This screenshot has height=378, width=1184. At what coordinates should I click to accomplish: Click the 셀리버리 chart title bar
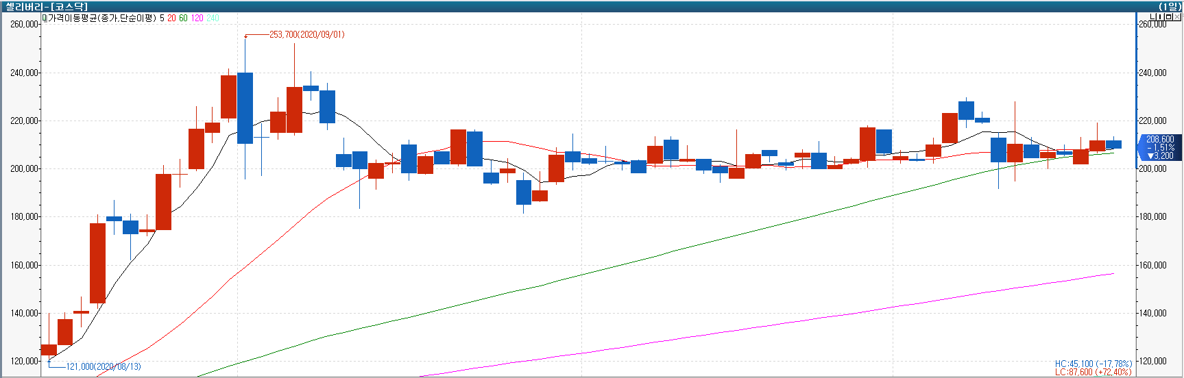tap(48, 6)
